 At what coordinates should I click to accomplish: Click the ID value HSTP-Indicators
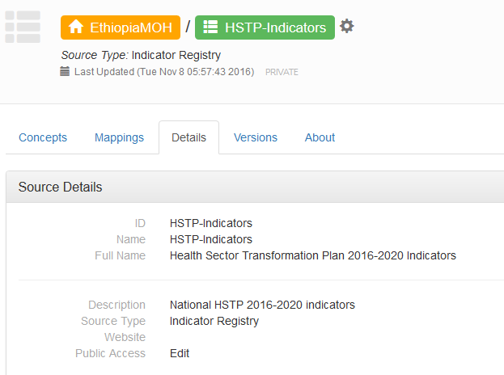coord(211,223)
